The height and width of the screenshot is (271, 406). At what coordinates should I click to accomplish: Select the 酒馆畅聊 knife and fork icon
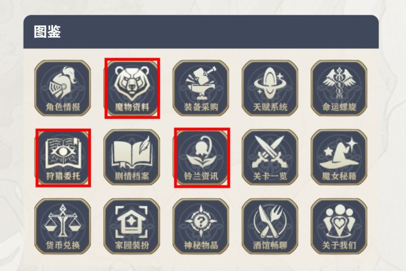tap(270, 226)
